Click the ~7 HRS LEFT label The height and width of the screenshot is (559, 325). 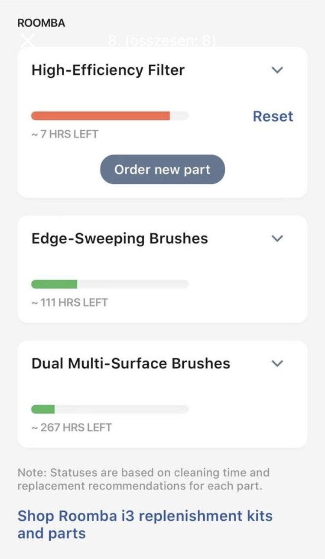coord(65,134)
